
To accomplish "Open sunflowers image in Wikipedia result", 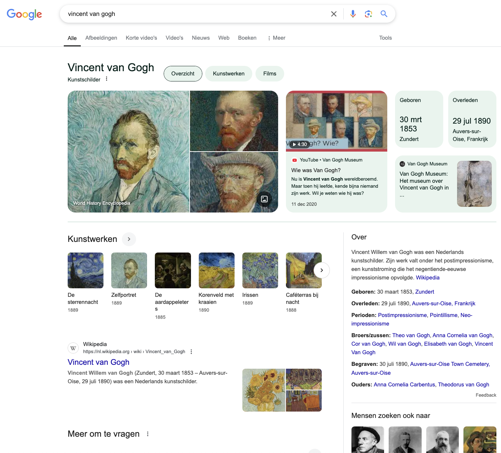I will (x=264, y=390).
